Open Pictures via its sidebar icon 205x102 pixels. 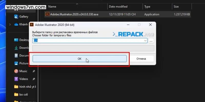16,63
